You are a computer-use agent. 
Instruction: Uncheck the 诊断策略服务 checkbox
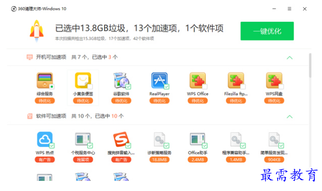pyautogui.click(x=166, y=146)
